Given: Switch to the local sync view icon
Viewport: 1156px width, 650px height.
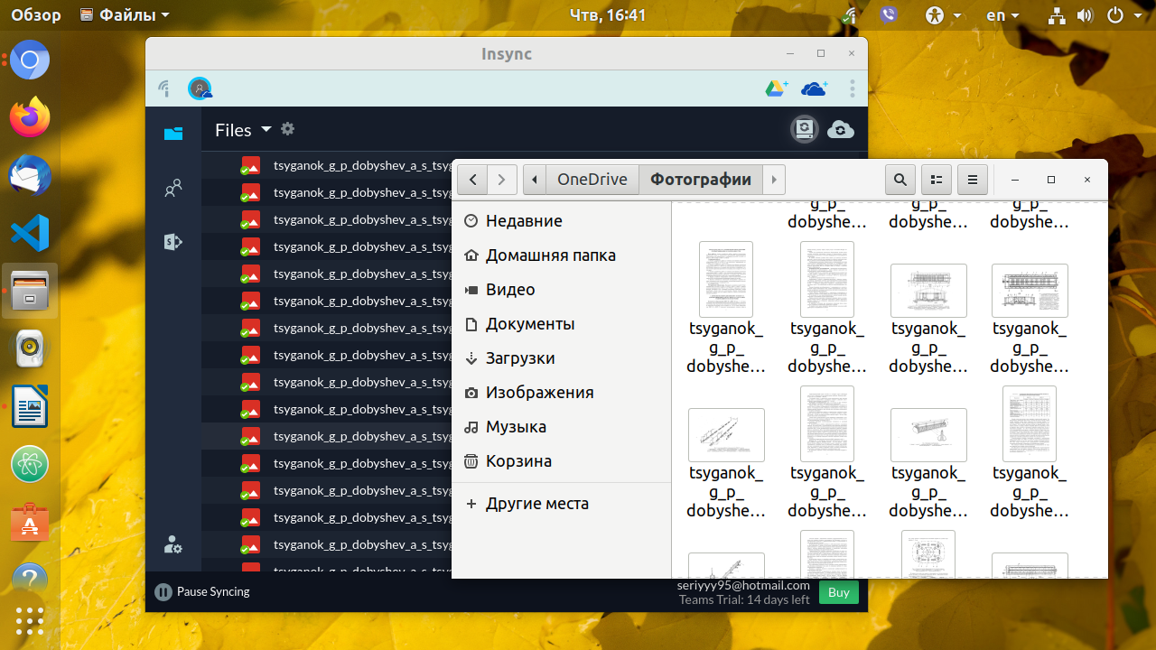Looking at the screenshot, I should 804,130.
